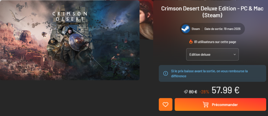Expand the edition selector chevron arrow

(234, 54)
